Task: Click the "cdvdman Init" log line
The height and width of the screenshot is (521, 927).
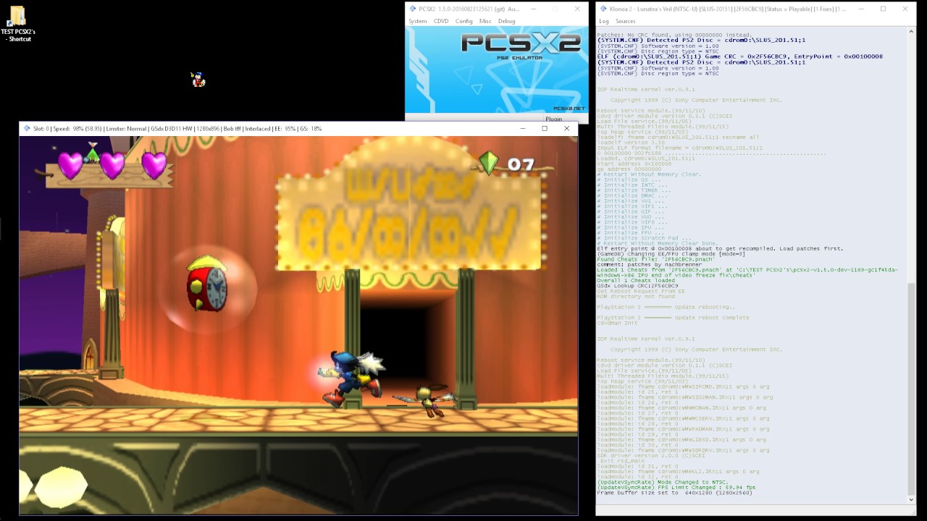Action: click(617, 323)
